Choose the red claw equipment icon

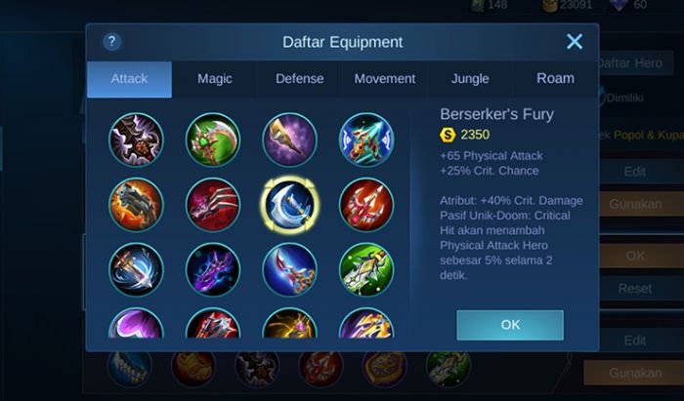pos(213,205)
